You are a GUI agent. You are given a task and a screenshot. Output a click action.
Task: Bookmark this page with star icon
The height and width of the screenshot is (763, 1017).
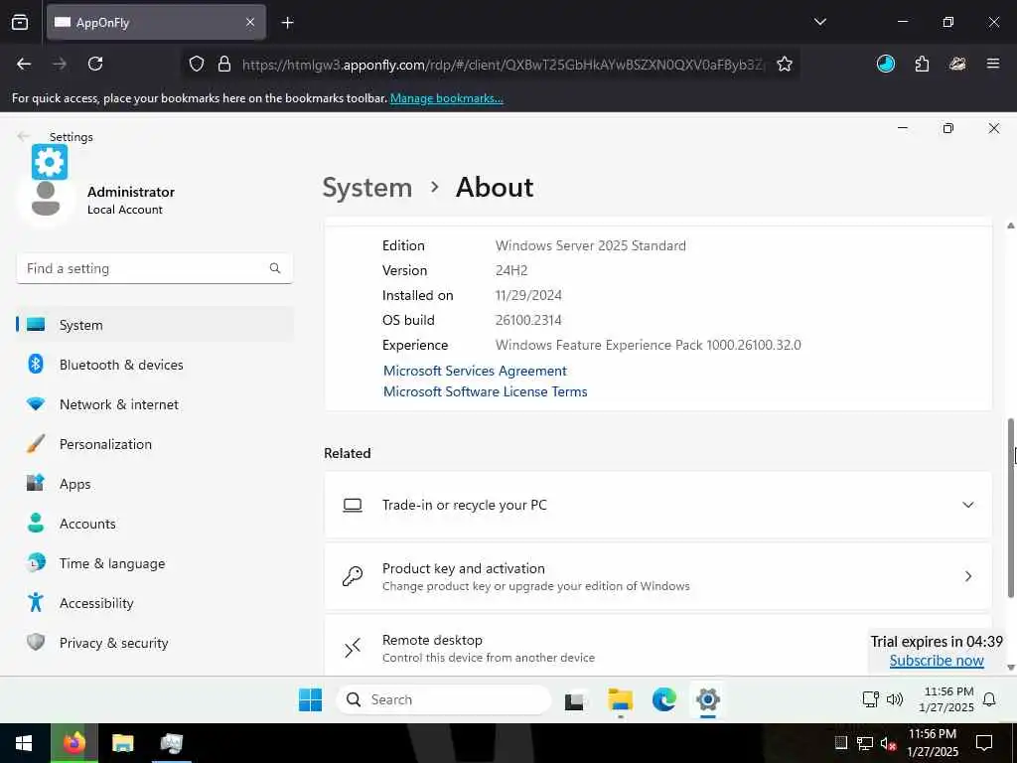click(785, 64)
